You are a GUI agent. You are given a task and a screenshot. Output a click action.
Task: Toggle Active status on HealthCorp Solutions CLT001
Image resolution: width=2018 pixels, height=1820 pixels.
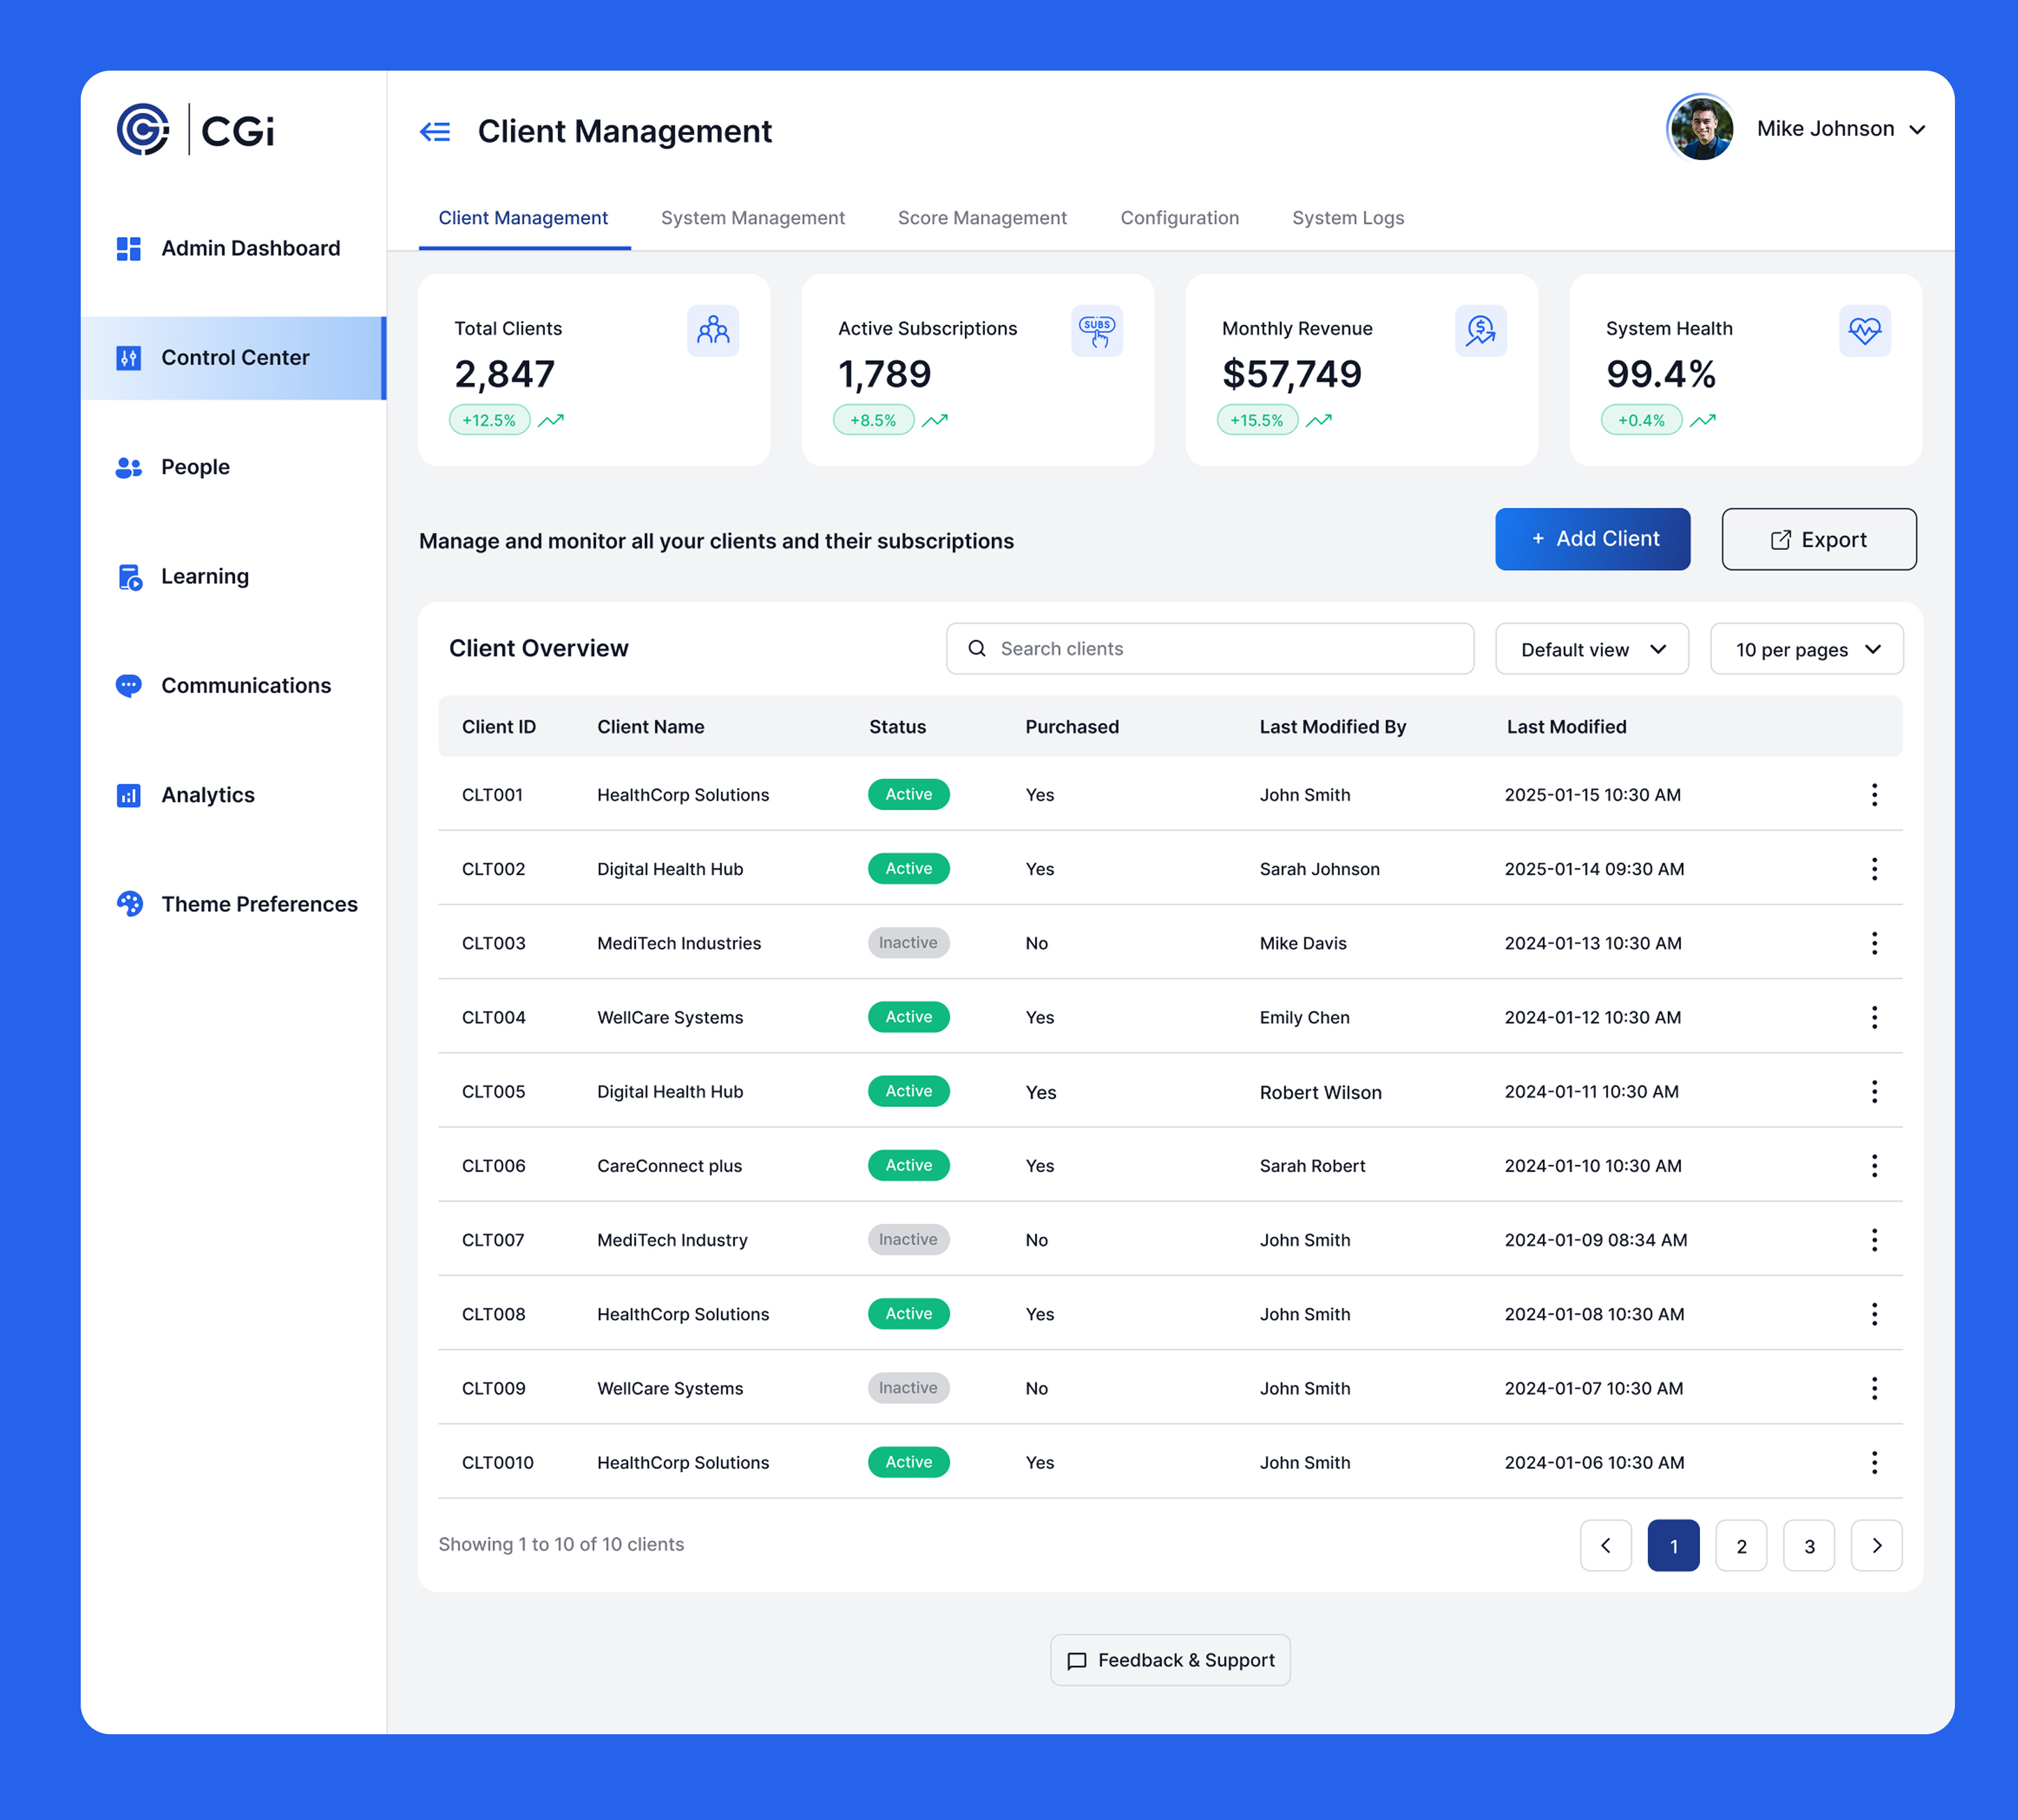tap(908, 794)
